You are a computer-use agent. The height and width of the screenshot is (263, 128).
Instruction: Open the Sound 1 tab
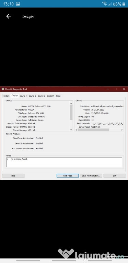(23, 96)
